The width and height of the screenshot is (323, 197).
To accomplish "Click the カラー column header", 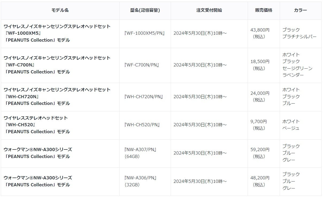I will point(301,10).
